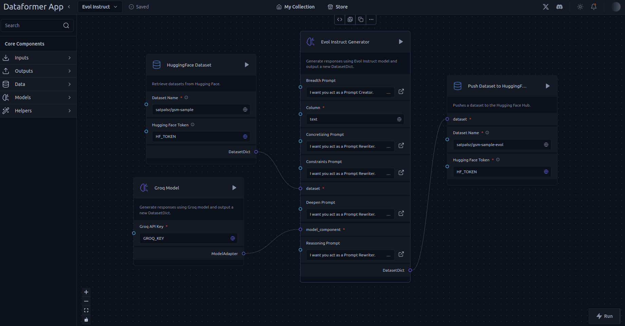625x326 pixels.
Task: Toggle globe variable on satpalsr/gsm-sample field
Action: pos(245,110)
